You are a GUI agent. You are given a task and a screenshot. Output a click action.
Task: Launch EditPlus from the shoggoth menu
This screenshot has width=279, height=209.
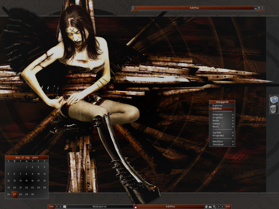tap(222, 109)
